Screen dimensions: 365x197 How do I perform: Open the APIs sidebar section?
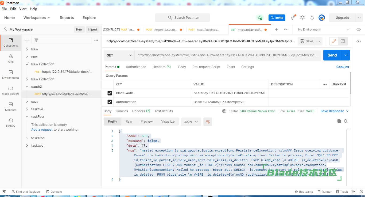click(11, 59)
